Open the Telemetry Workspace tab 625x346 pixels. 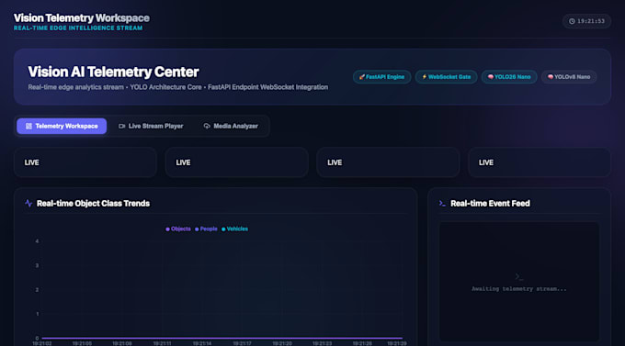62,127
